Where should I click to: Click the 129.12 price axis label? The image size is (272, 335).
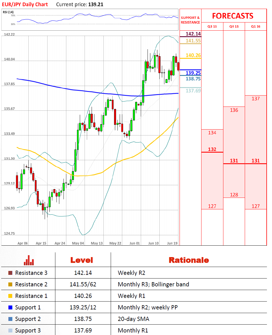(9, 183)
